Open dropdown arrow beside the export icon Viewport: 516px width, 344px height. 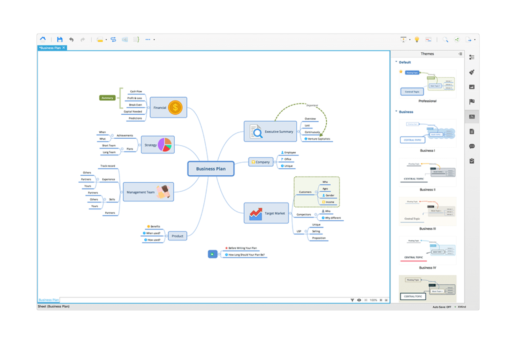(475, 40)
